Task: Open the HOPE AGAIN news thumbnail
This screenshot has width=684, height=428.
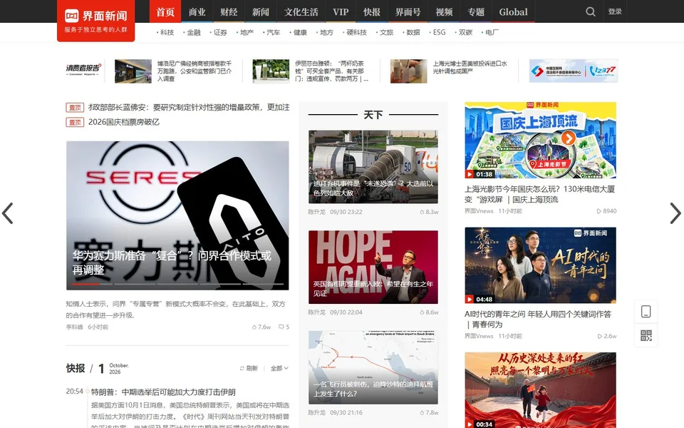Action: 373,267
